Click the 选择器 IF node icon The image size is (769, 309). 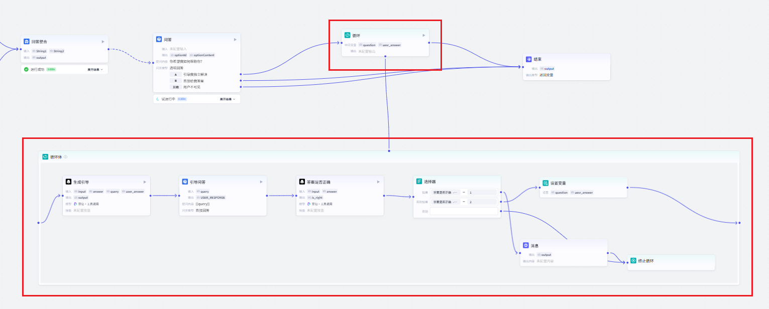pos(419,181)
